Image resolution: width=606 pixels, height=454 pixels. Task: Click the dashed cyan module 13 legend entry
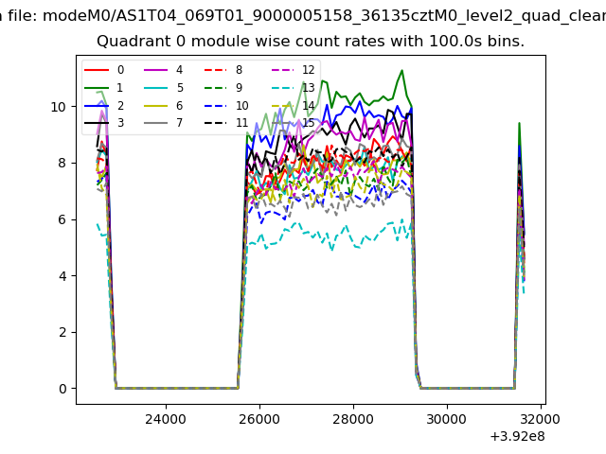[x=283, y=88]
